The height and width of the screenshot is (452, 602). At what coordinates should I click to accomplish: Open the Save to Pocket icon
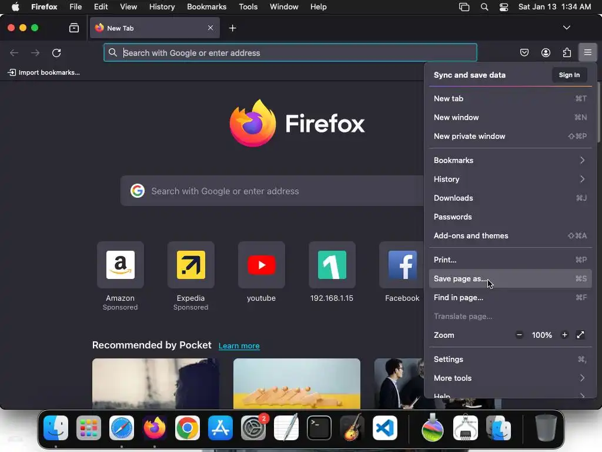click(524, 52)
